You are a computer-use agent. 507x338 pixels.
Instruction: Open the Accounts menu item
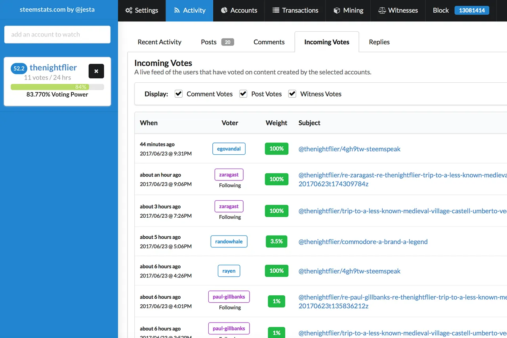click(x=239, y=11)
